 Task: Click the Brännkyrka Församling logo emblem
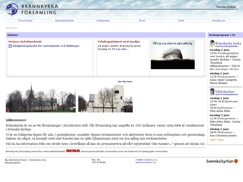(12, 9)
